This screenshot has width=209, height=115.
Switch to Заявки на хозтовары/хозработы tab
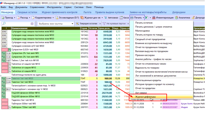pyautogui.click(x=148, y=12)
